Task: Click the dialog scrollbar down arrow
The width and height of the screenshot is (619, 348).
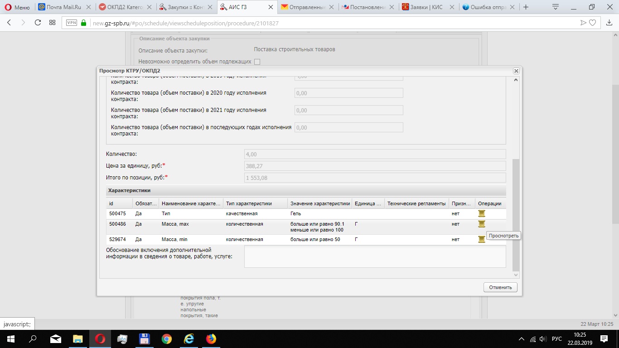Action: [x=516, y=275]
